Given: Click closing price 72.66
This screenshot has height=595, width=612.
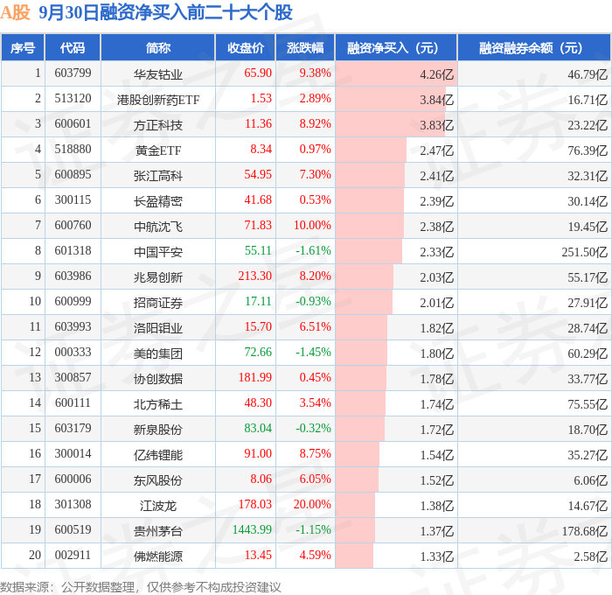Looking at the screenshot, I should pos(258,353).
